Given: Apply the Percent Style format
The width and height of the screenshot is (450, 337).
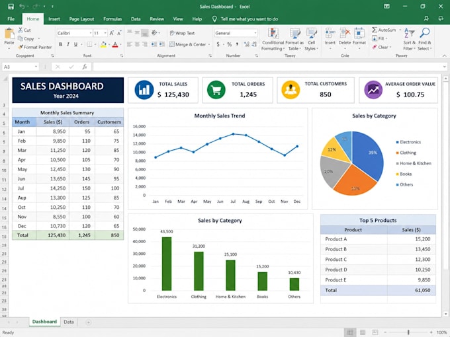Looking at the screenshot, I should point(230,44).
